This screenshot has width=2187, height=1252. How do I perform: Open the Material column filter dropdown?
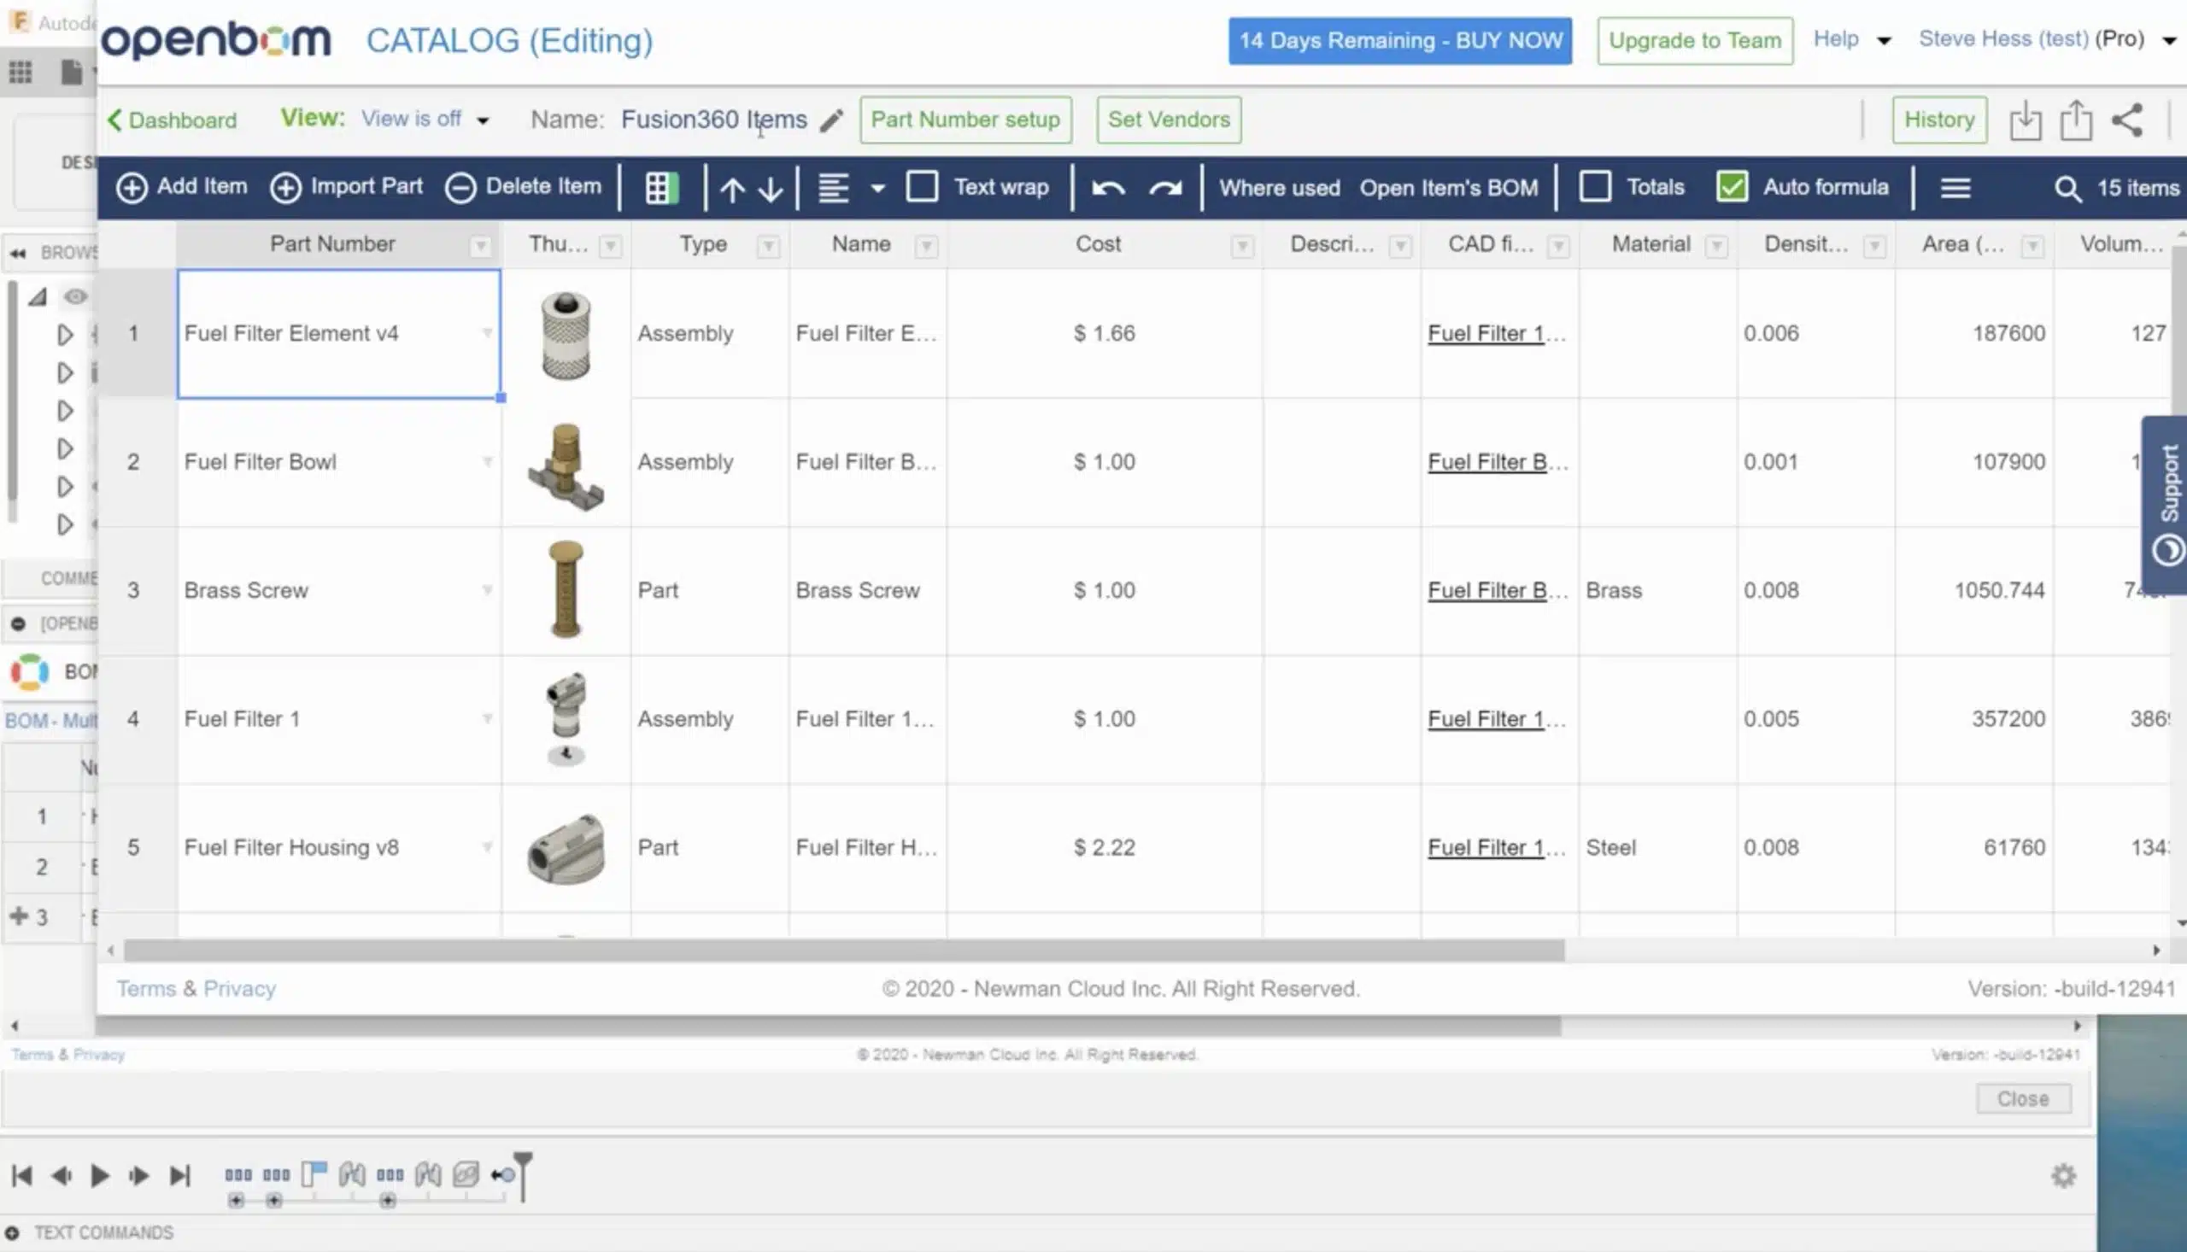pos(1716,247)
